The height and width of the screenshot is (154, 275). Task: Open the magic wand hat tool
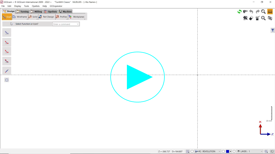257,18
